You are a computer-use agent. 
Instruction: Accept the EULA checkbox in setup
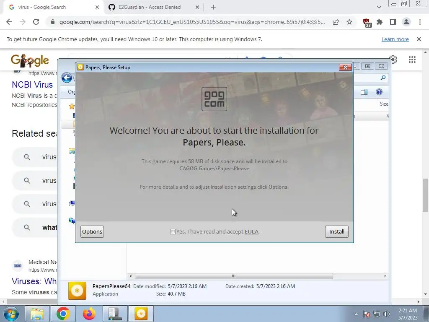click(173, 231)
